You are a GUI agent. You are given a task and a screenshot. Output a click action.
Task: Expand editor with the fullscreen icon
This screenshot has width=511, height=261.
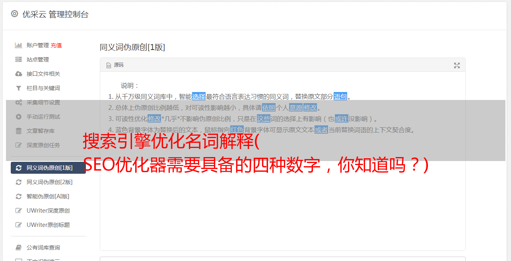457,65
